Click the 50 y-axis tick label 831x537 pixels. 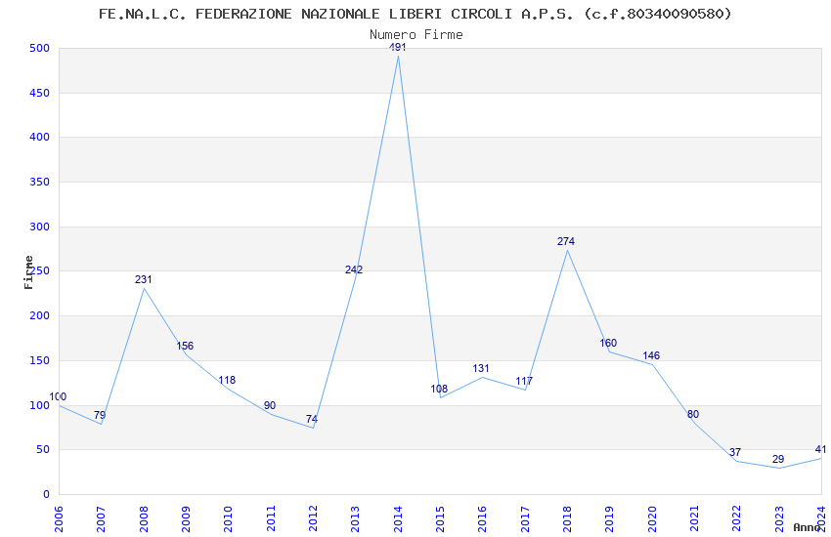click(x=43, y=450)
